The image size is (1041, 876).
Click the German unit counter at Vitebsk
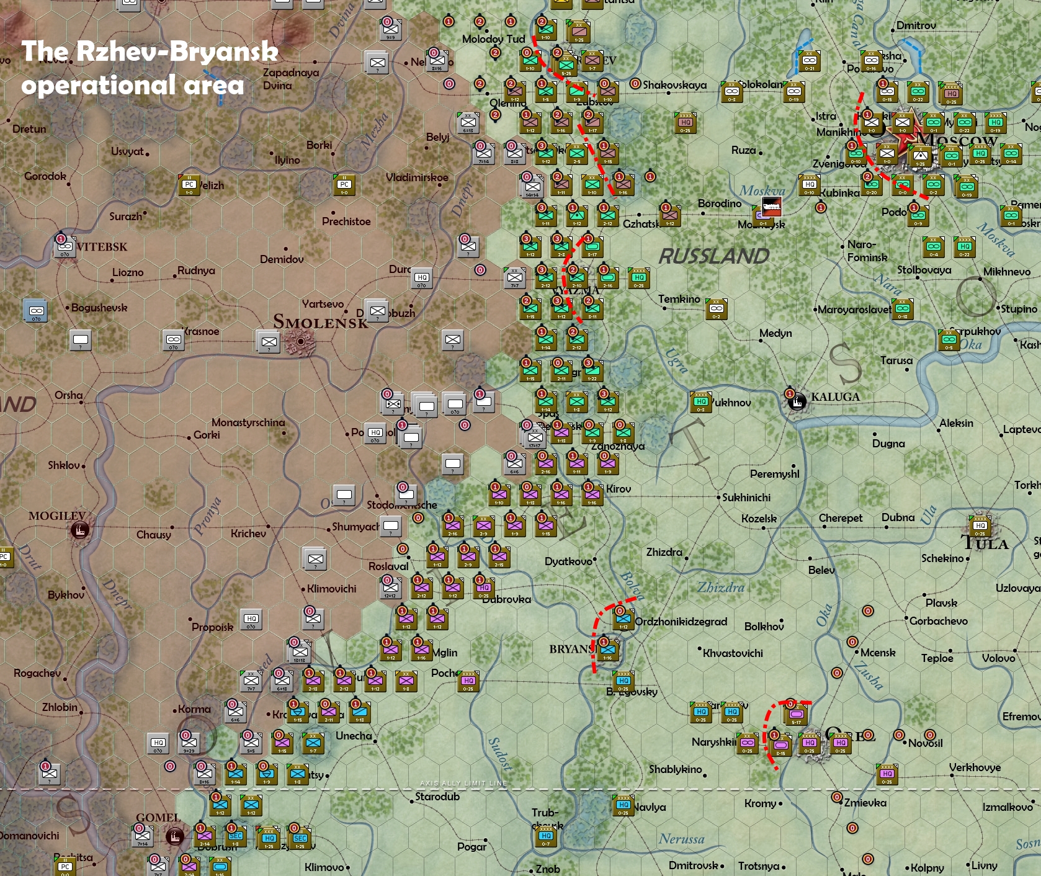(65, 247)
